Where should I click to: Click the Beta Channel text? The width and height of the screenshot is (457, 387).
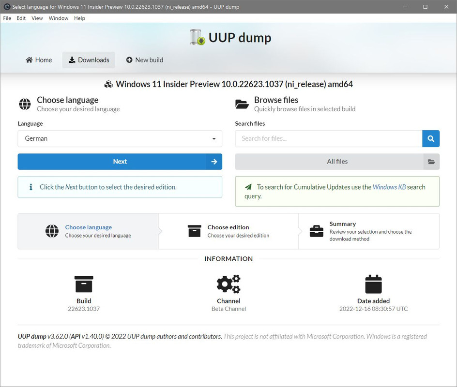[228, 309]
